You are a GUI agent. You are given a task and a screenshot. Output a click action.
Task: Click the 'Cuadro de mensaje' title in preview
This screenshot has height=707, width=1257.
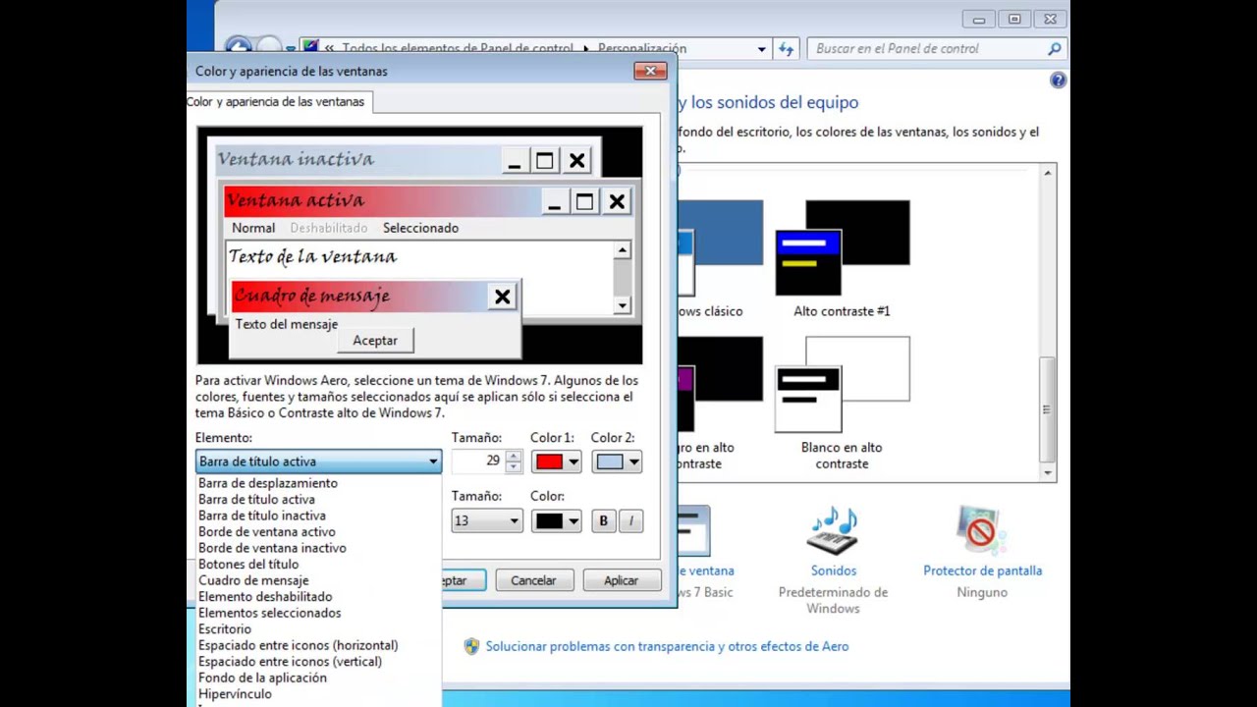[x=311, y=296]
